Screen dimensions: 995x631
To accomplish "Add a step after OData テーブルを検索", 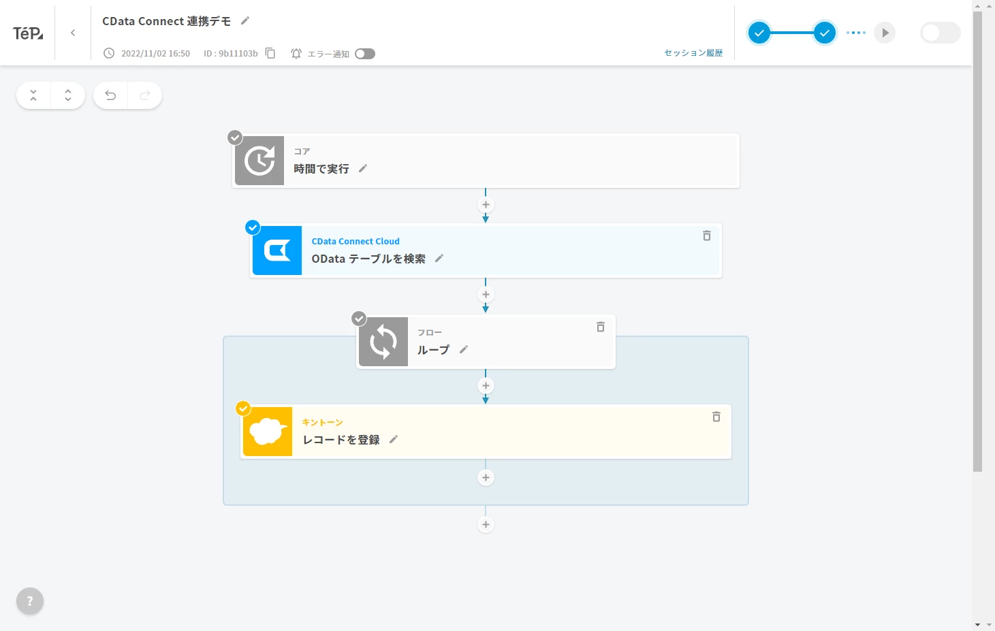I will pos(486,295).
